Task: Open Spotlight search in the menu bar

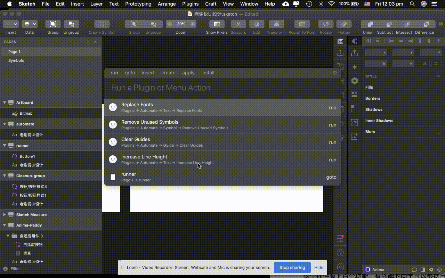Action: click(x=412, y=4)
